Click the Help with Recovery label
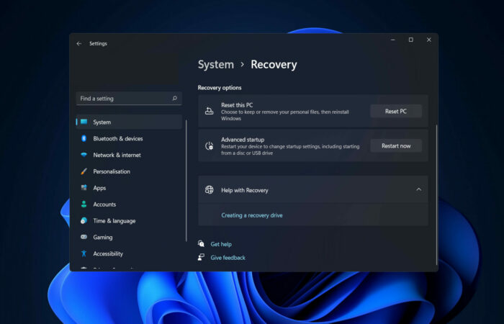The image size is (504, 324). point(245,190)
